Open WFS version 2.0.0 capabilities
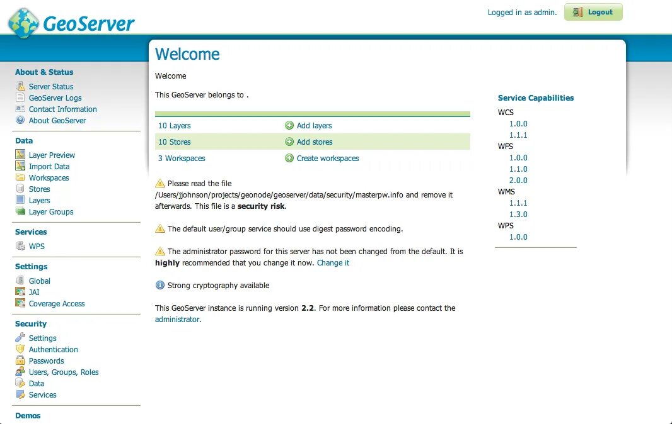Image resolution: width=672 pixels, height=424 pixels. point(518,180)
